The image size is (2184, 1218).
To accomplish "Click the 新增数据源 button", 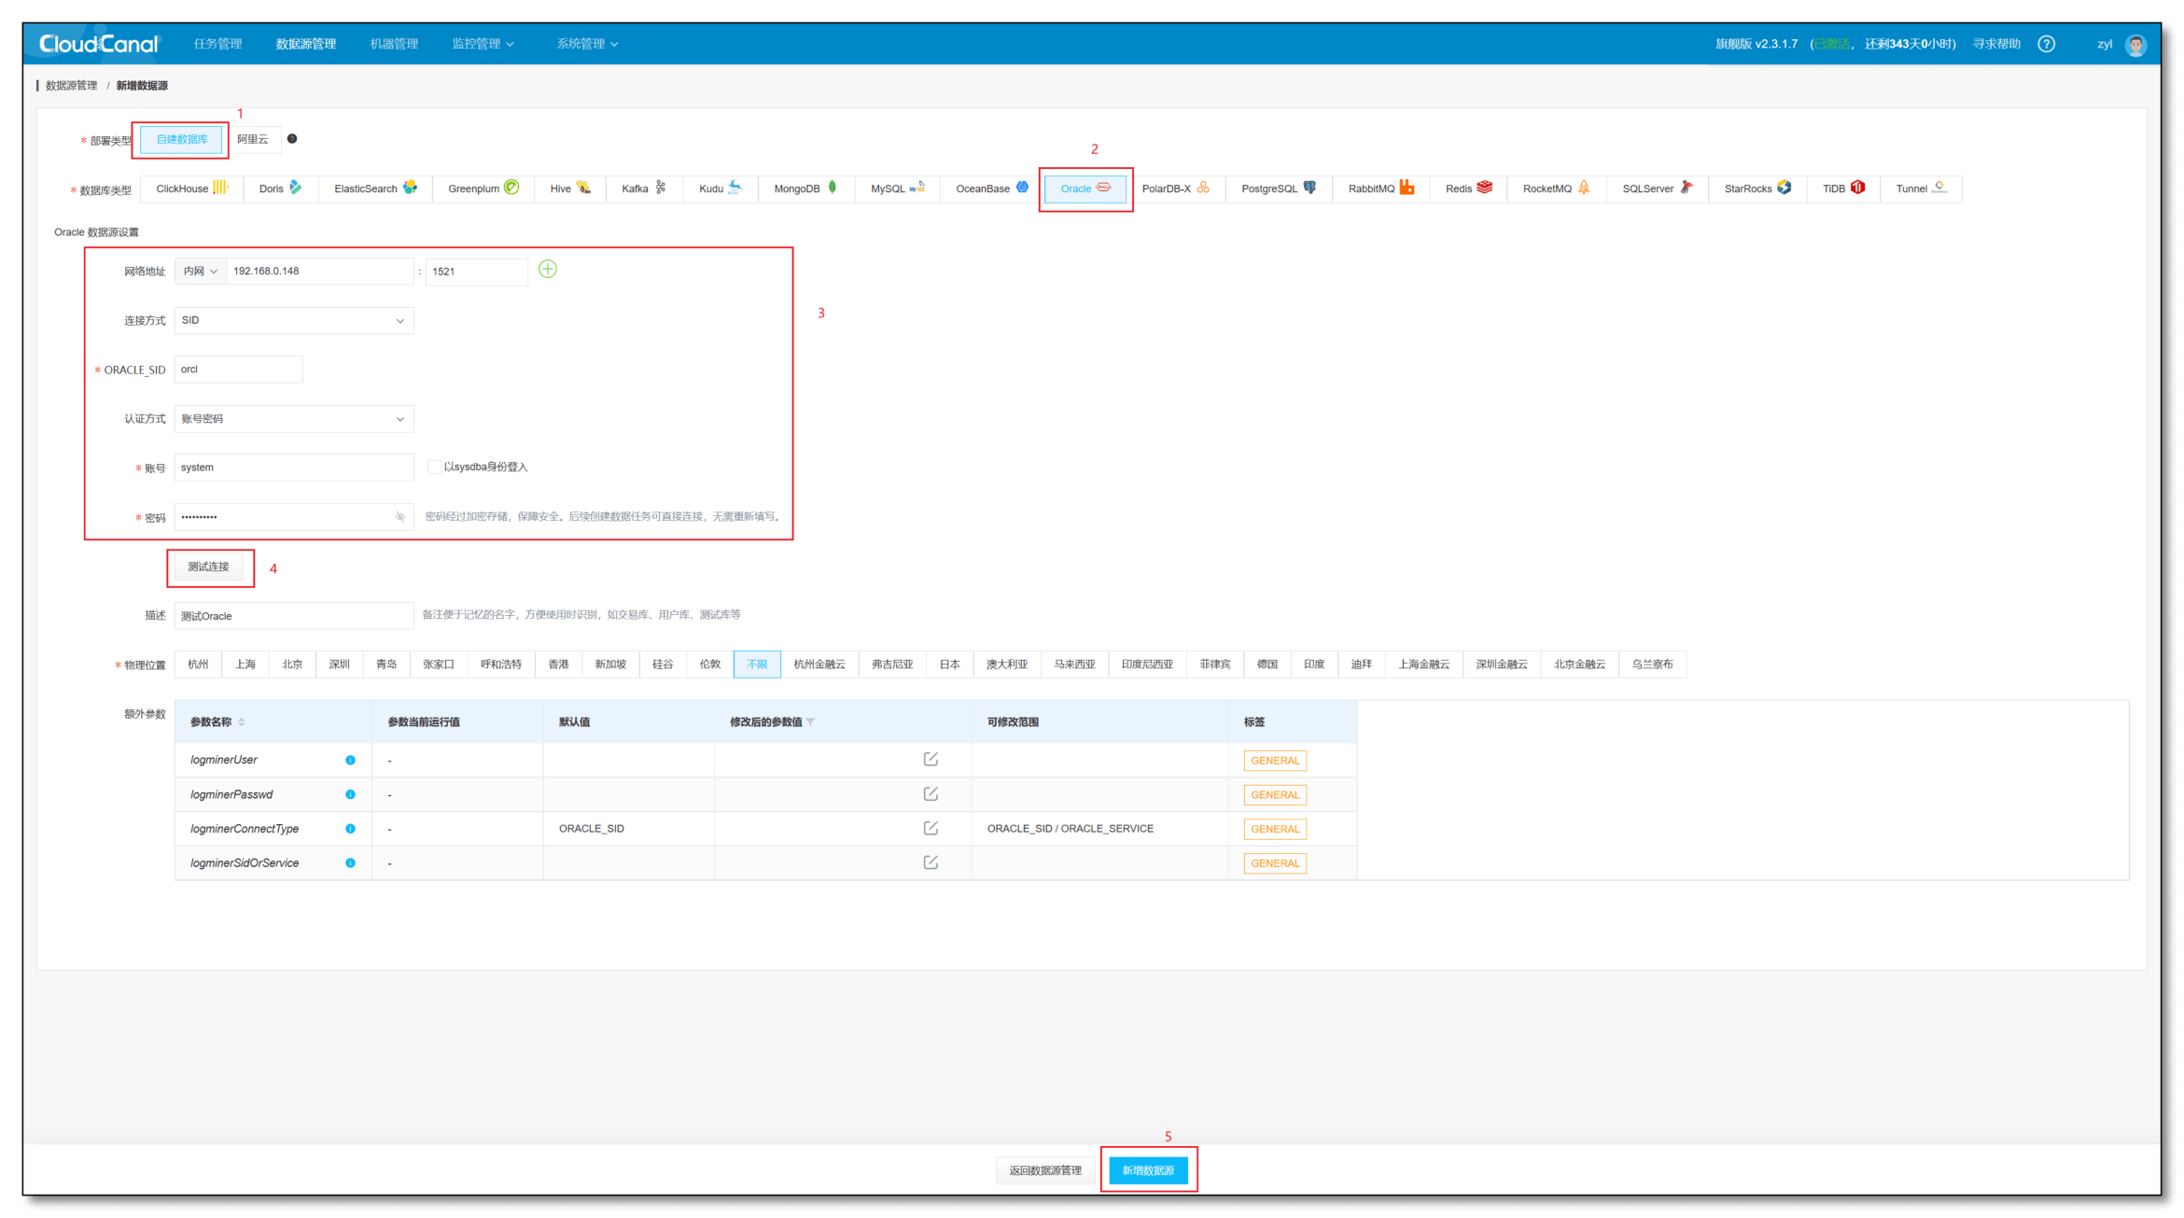I will pyautogui.click(x=1148, y=1169).
